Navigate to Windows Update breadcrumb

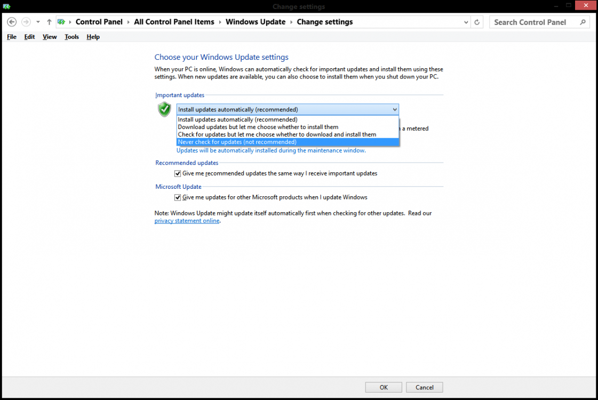(x=256, y=22)
